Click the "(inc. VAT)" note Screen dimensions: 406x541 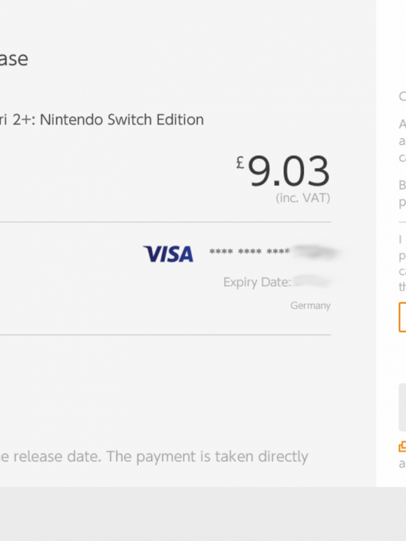303,198
